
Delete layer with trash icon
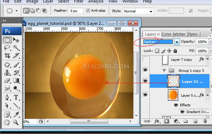205,121
